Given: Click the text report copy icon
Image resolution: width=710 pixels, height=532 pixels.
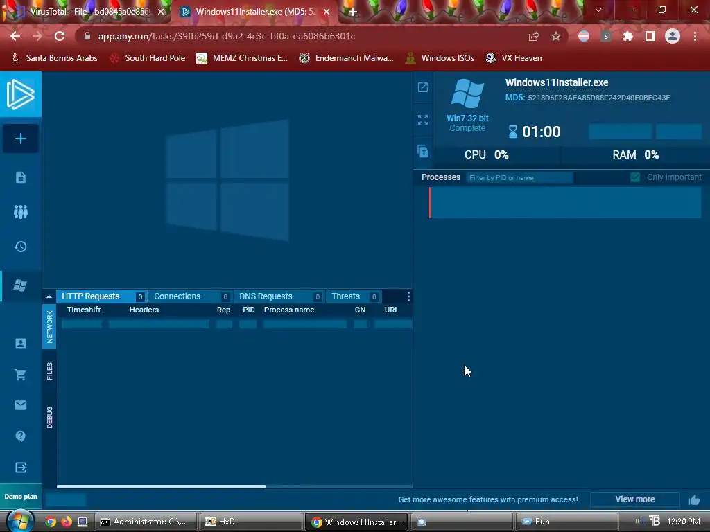Looking at the screenshot, I should [x=423, y=151].
